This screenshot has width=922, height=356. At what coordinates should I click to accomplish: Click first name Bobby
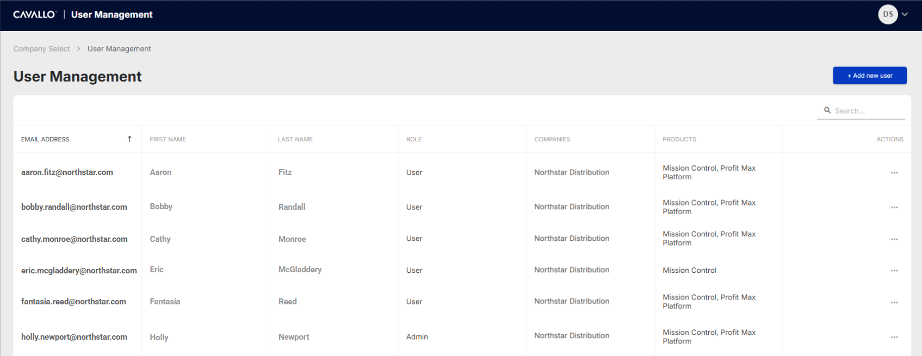(x=161, y=207)
